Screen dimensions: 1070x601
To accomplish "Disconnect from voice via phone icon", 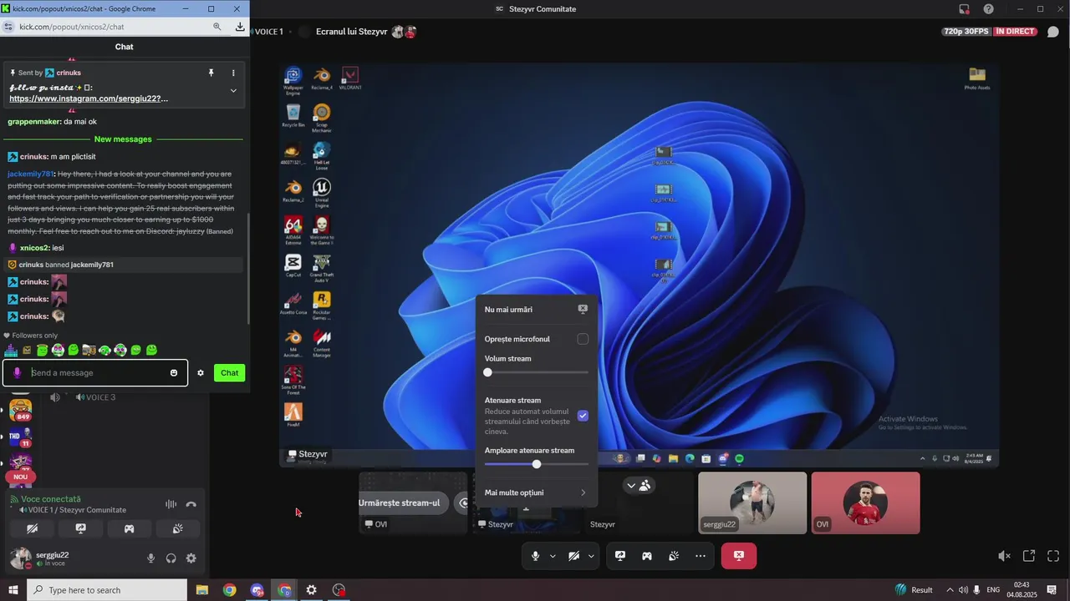I will 191,504.
